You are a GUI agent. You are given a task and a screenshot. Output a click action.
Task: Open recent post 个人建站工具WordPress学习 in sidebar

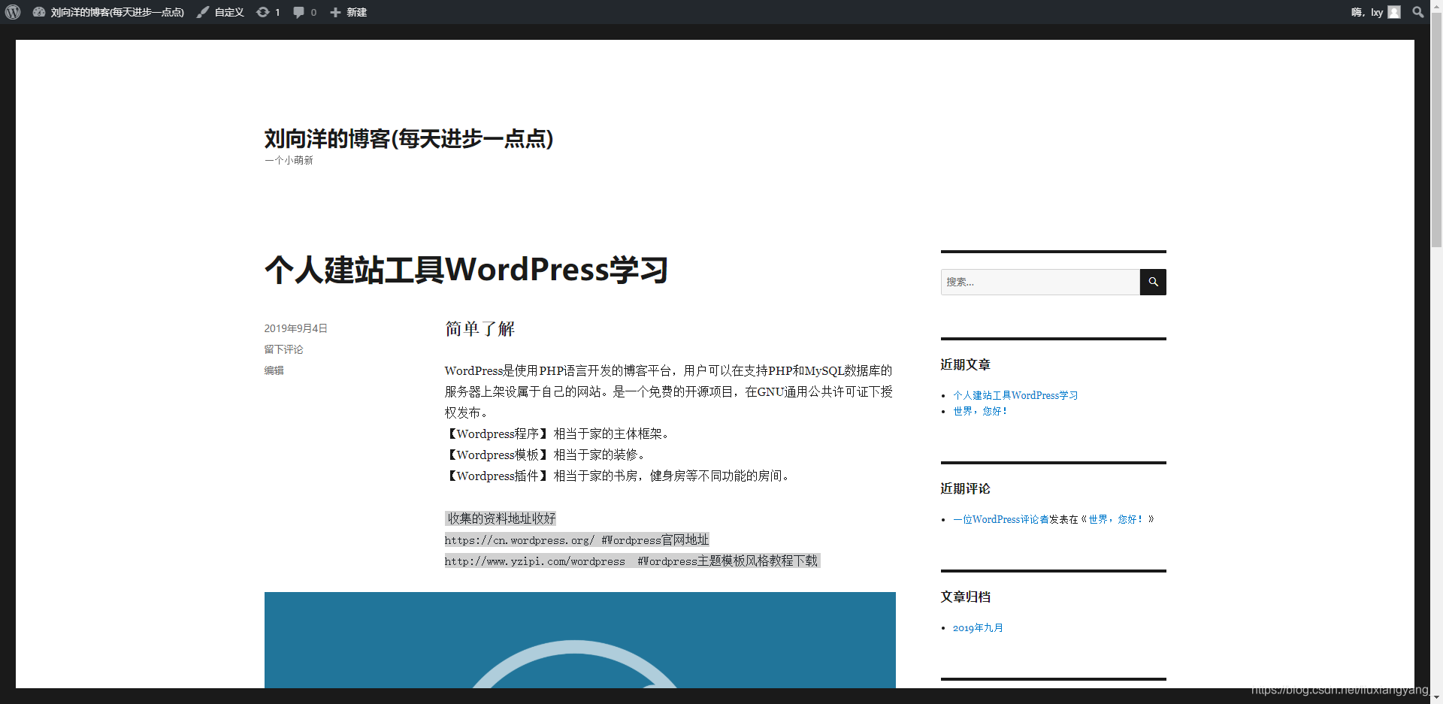click(x=1015, y=395)
